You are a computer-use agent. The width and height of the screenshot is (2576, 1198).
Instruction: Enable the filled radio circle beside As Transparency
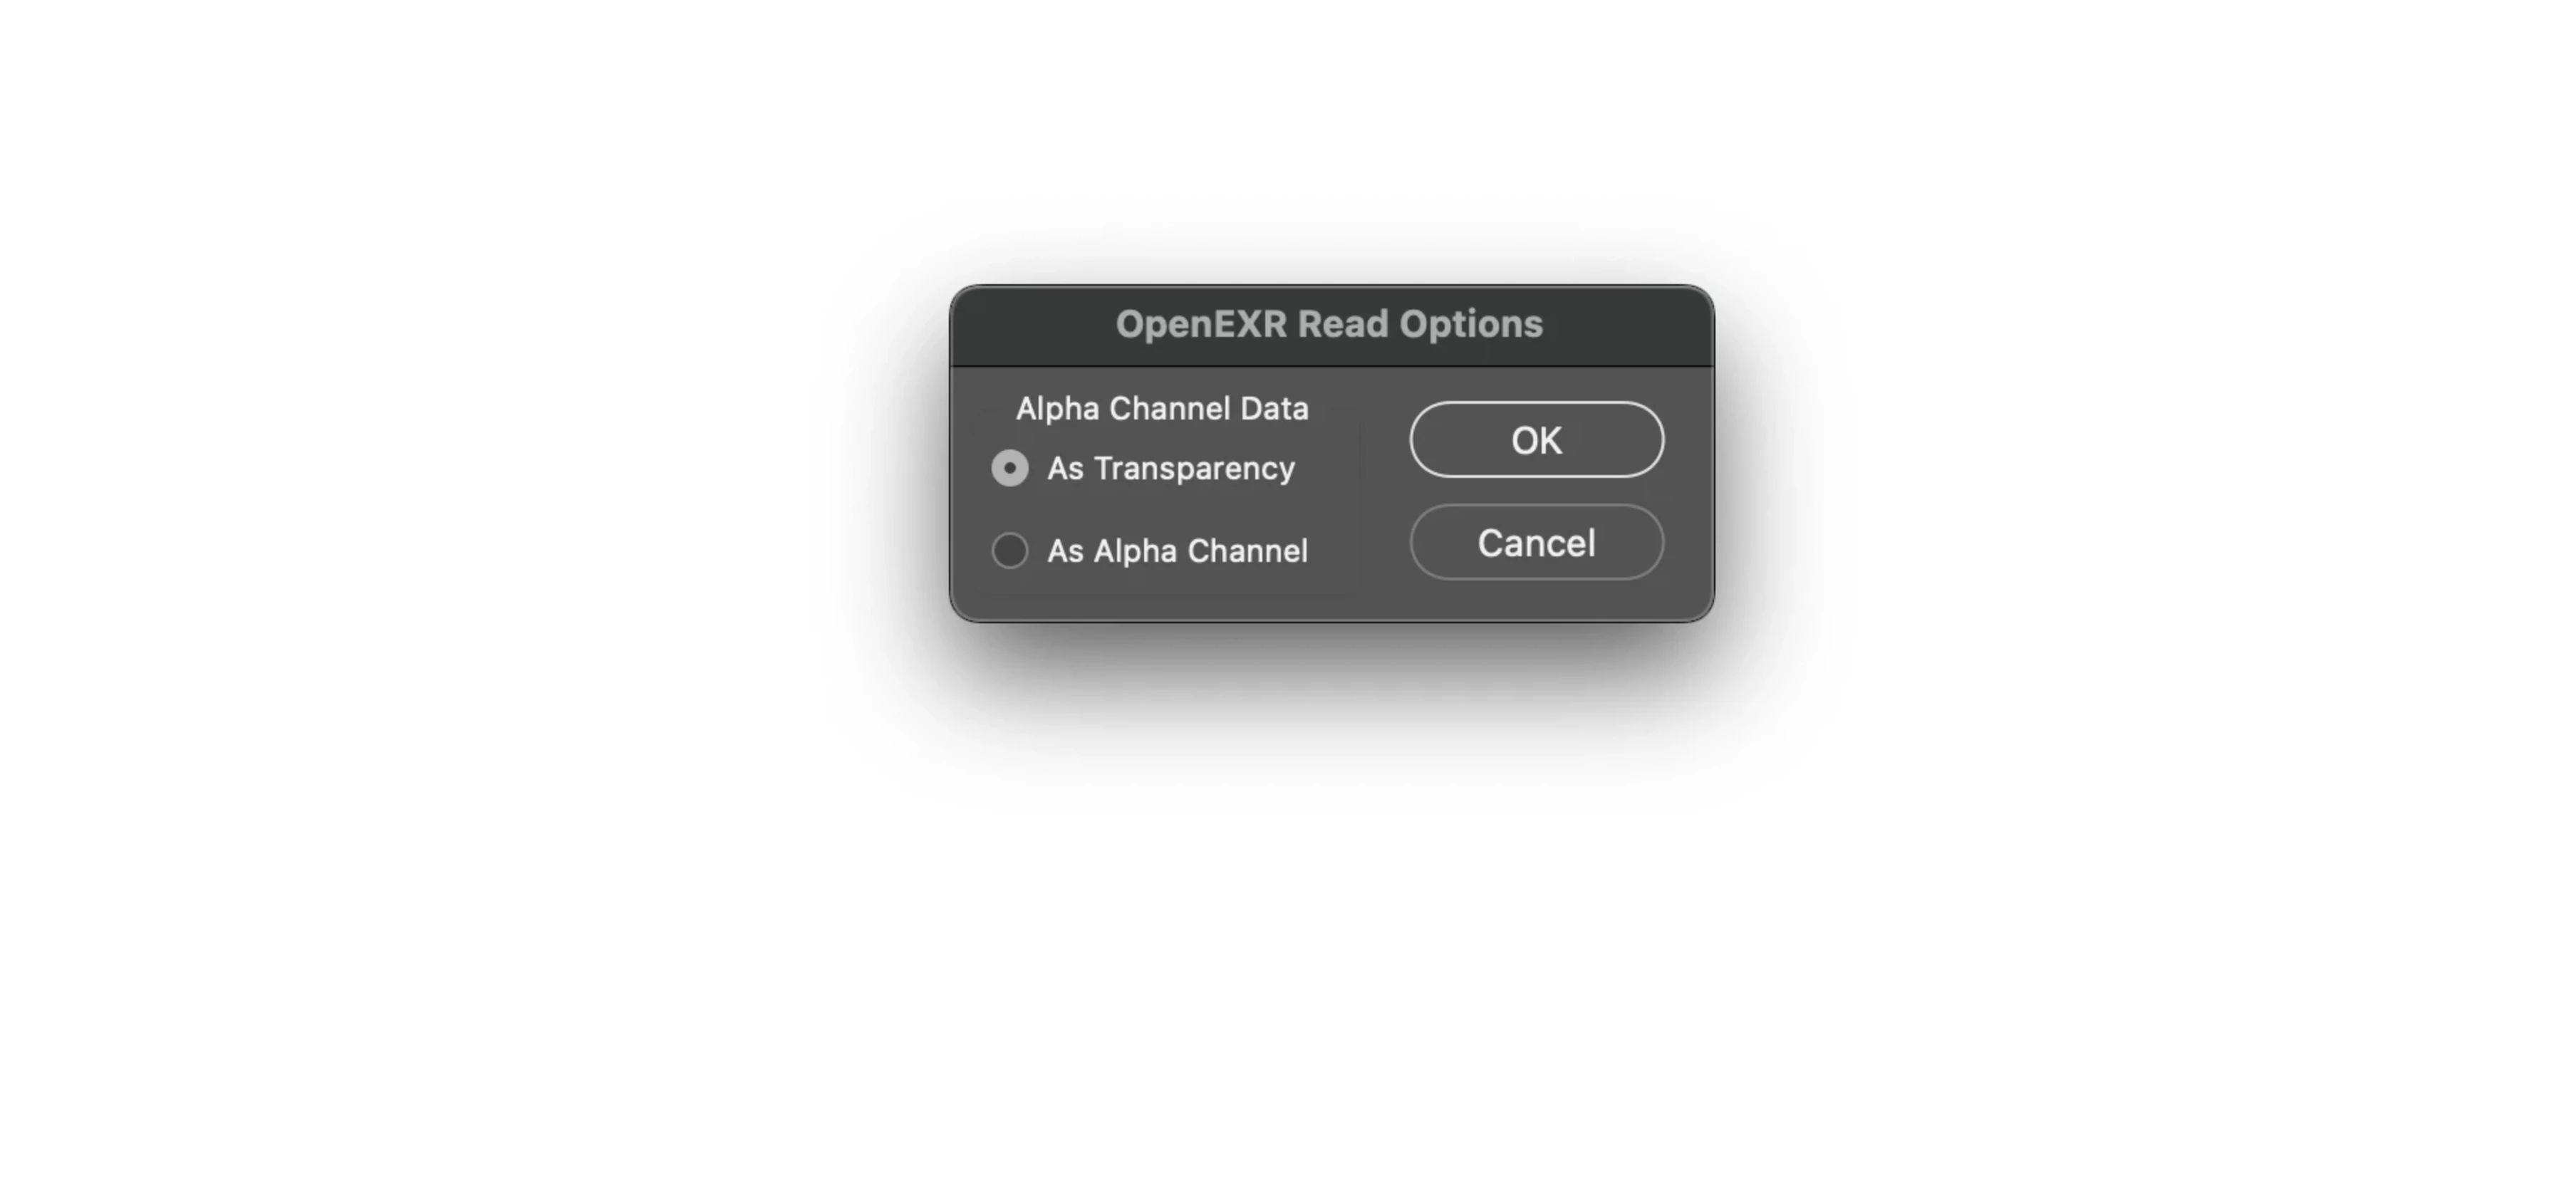[x=1009, y=468]
